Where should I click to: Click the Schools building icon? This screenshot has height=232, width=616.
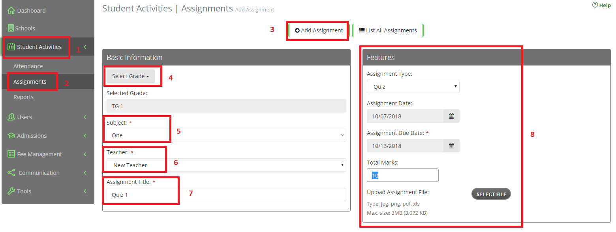[11, 28]
